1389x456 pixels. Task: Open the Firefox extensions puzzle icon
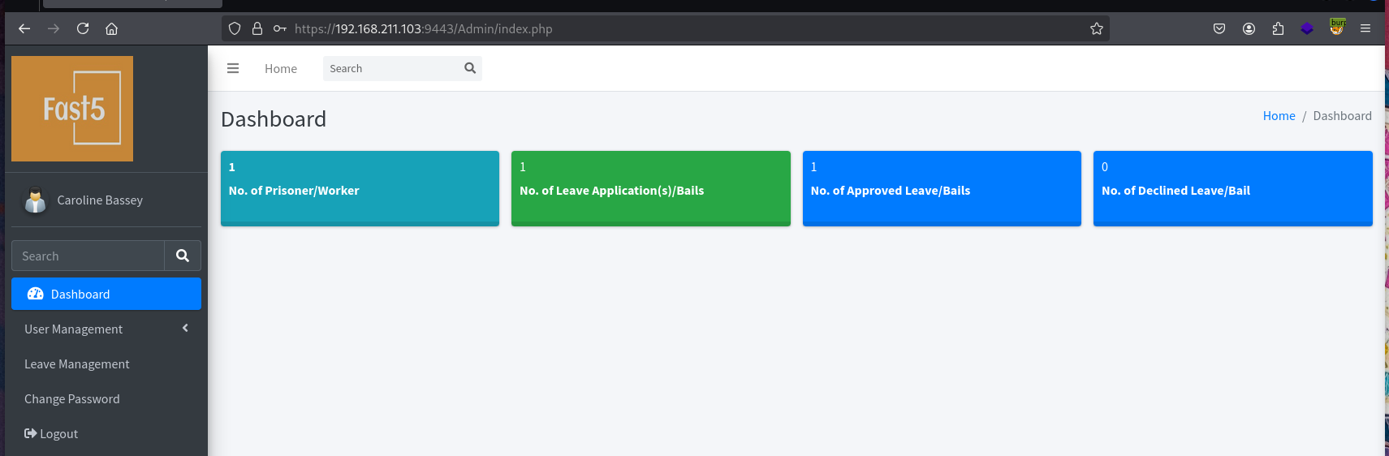pos(1278,28)
